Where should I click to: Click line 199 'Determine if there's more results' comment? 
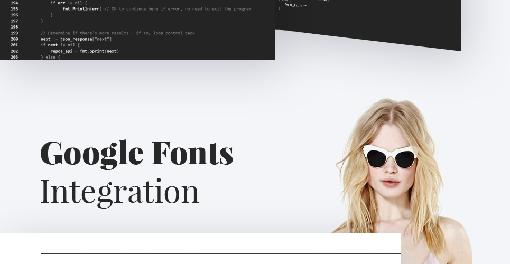point(118,33)
